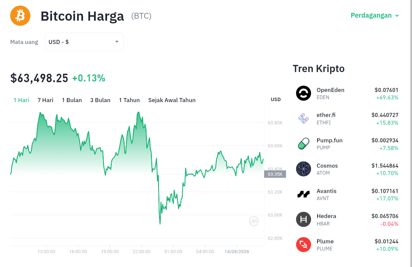412x267 pixels.
Task: Click the red Plume icon
Action: coord(303,245)
